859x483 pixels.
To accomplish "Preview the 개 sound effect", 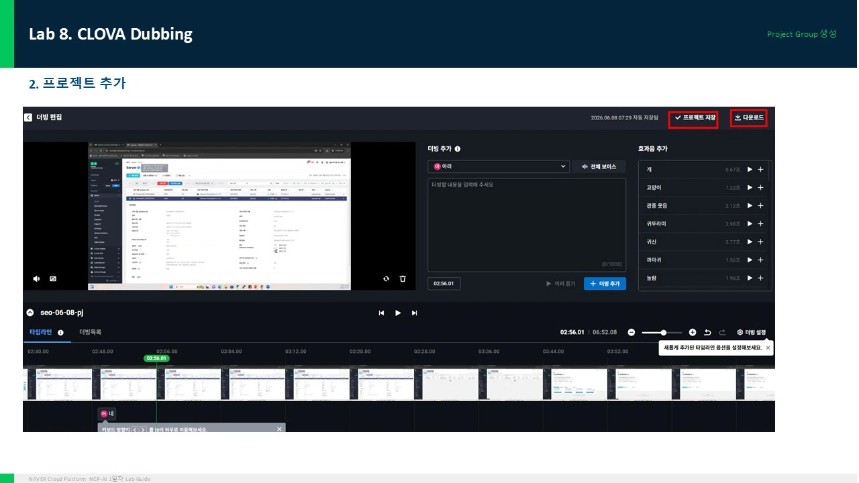I will coord(750,170).
